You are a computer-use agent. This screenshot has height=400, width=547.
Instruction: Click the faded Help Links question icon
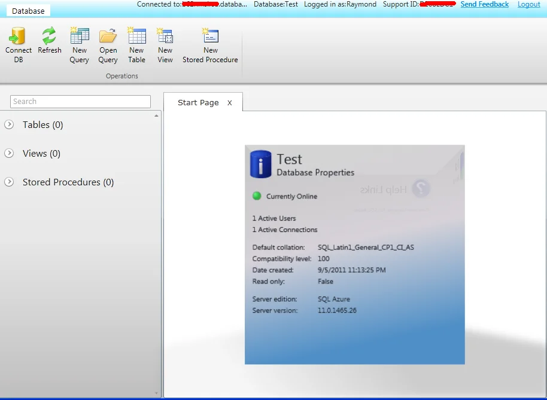(422, 188)
